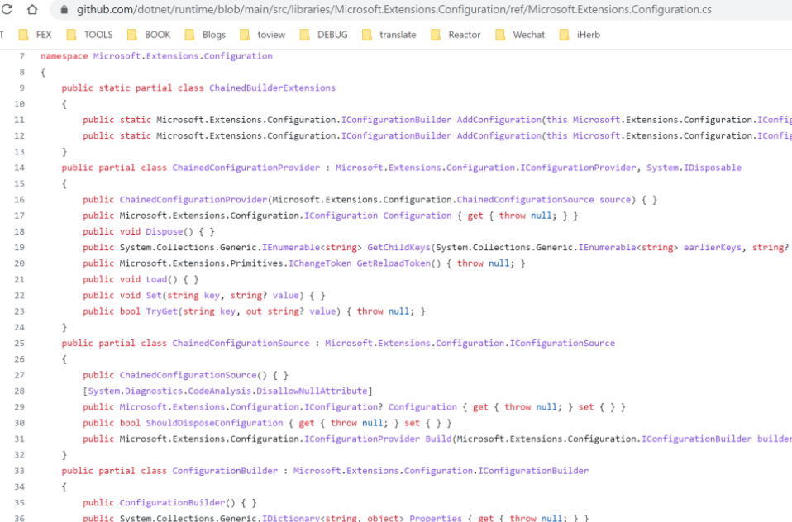Reload the page with the refresh icon

7,9
